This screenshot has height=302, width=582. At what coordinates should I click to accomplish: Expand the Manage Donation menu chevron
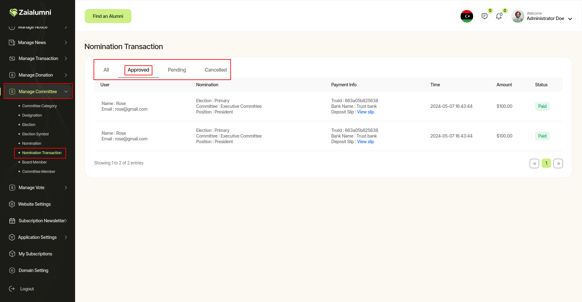pos(66,75)
